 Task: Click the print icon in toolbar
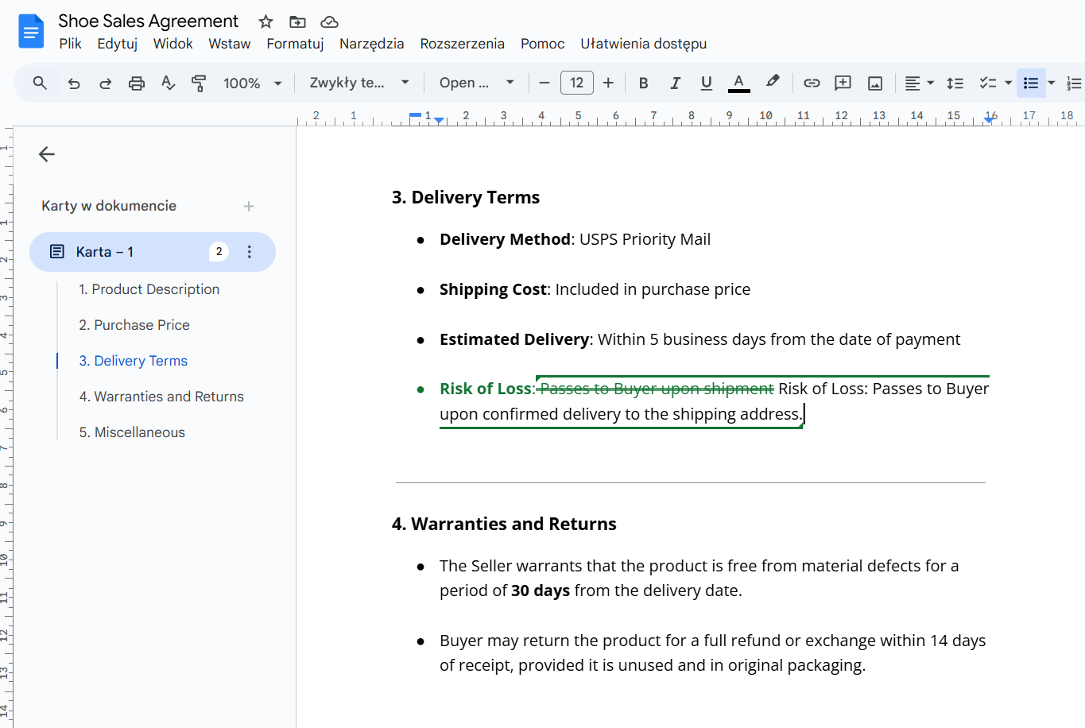[137, 83]
